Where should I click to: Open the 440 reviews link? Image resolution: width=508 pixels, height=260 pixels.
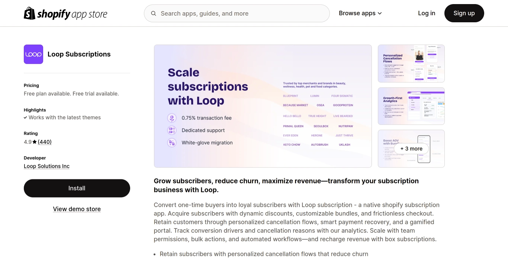click(45, 142)
